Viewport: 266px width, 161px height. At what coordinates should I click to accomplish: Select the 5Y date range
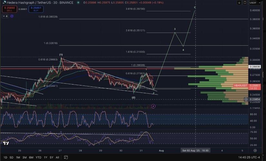point(51,157)
